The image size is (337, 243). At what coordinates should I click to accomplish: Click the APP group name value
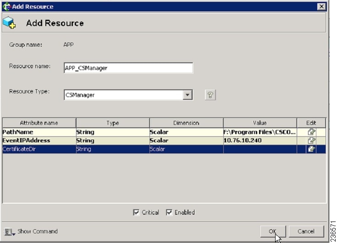(x=69, y=45)
